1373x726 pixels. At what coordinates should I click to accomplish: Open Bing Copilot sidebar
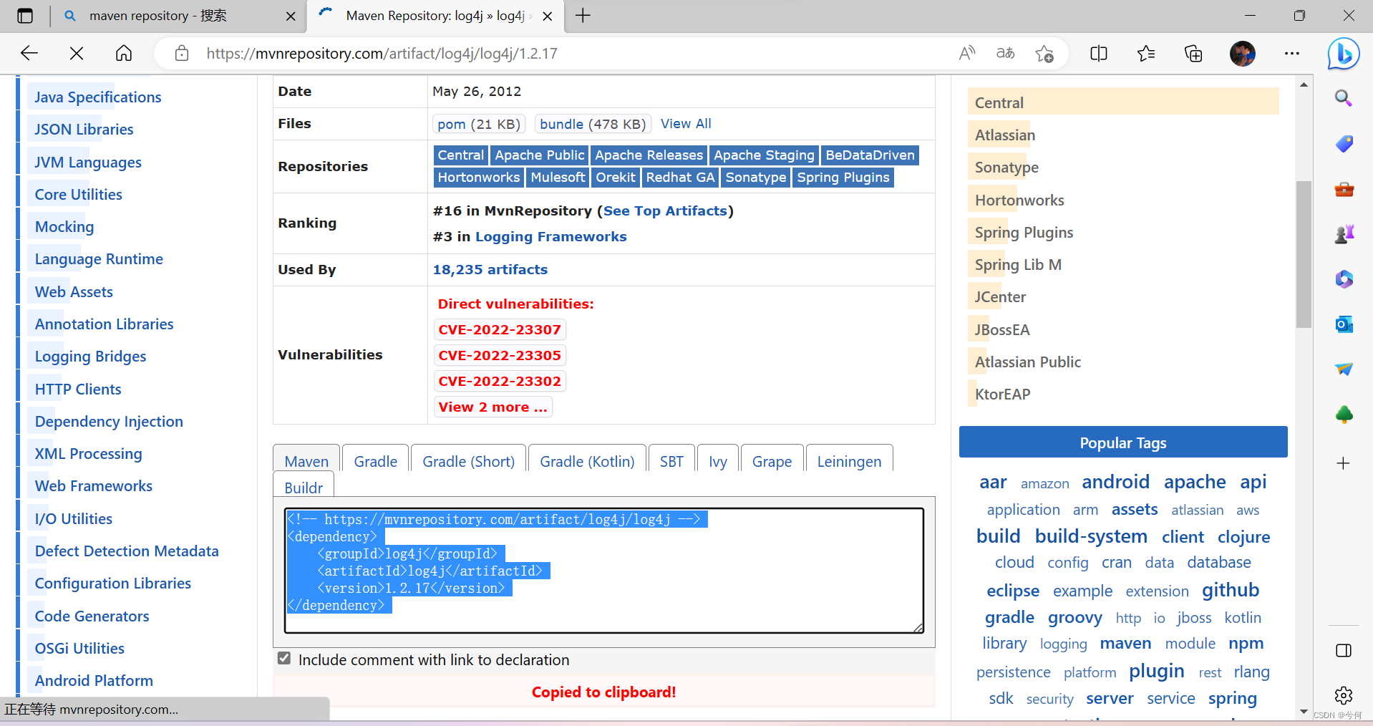[x=1344, y=54]
